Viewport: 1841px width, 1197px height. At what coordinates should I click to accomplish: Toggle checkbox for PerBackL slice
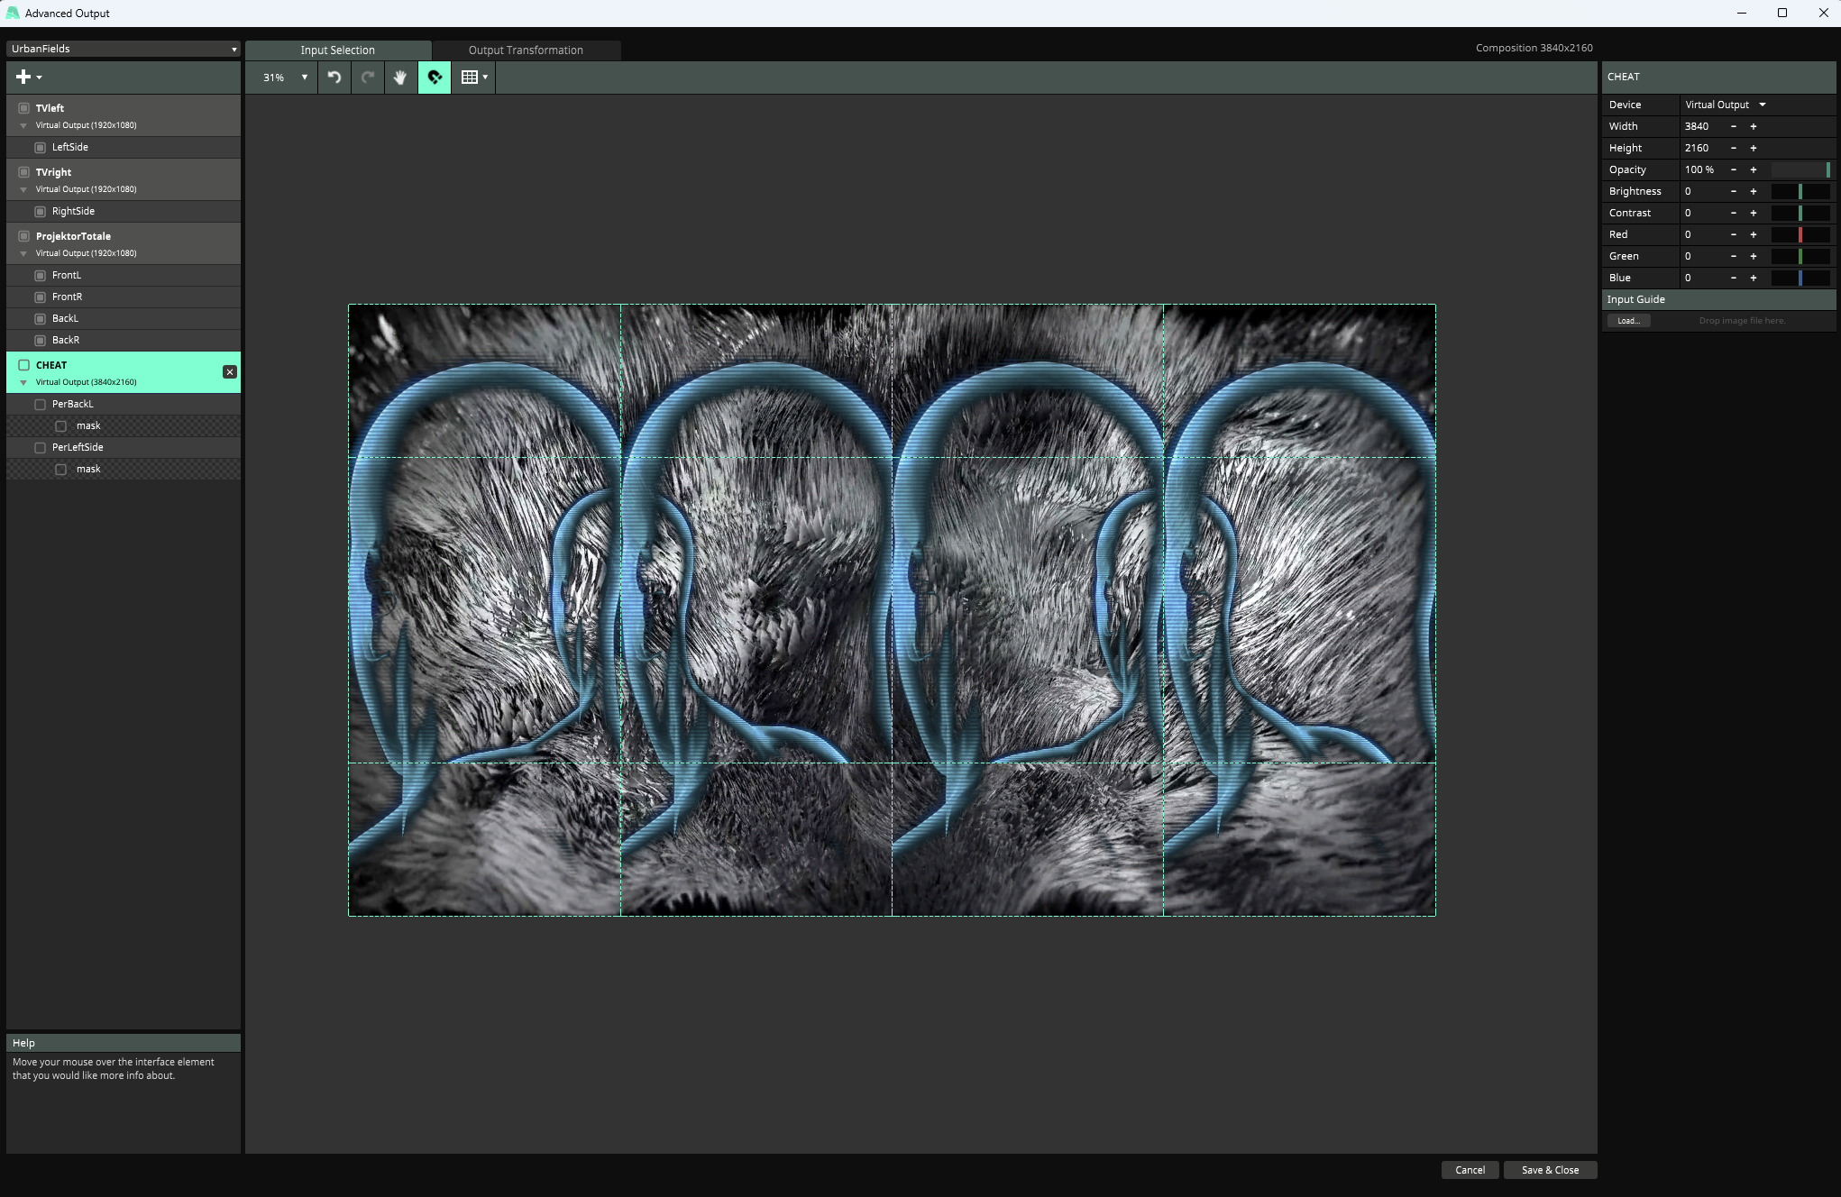click(x=40, y=405)
